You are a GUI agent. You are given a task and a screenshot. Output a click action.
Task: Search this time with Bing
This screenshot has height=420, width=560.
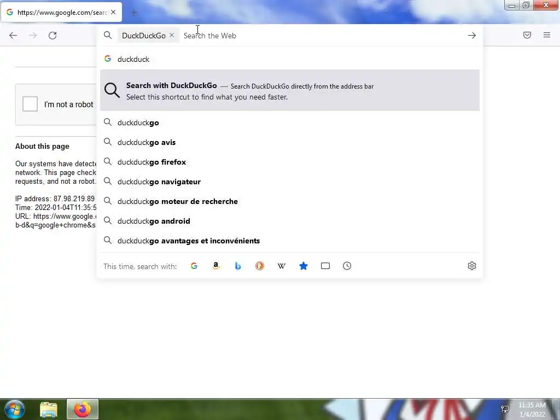coord(238,266)
